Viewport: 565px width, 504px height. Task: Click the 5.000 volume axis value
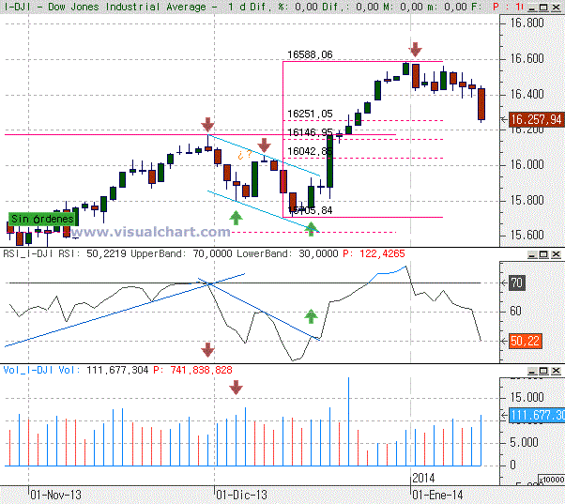click(x=524, y=442)
